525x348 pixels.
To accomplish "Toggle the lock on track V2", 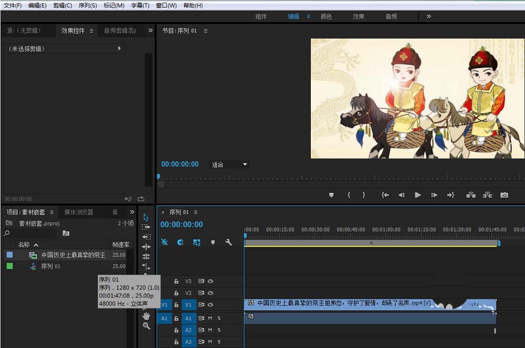I will 176,293.
